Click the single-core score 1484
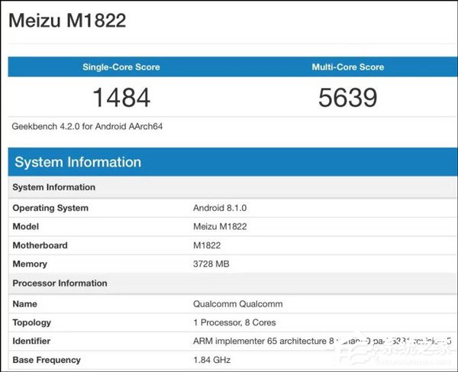Screen dimensions: 458x372 [x=121, y=97]
